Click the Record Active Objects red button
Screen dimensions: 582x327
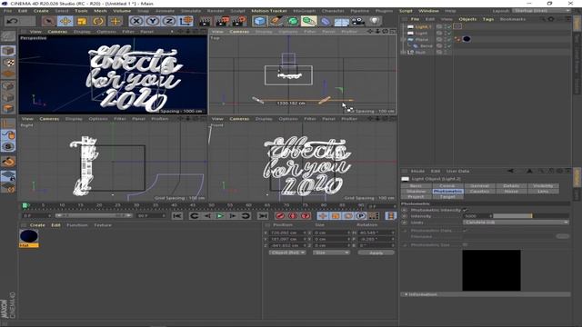tap(280, 216)
